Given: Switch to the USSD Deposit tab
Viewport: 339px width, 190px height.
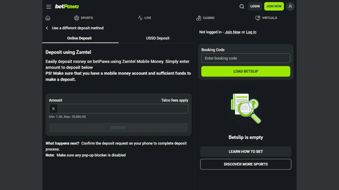Looking at the screenshot, I should coord(158,38).
